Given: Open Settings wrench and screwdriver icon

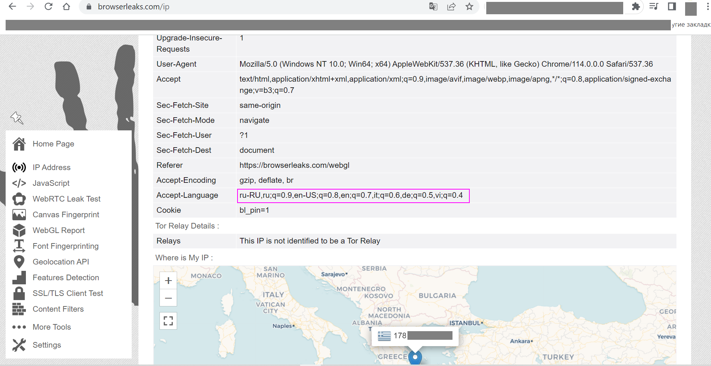Looking at the screenshot, I should click(19, 345).
